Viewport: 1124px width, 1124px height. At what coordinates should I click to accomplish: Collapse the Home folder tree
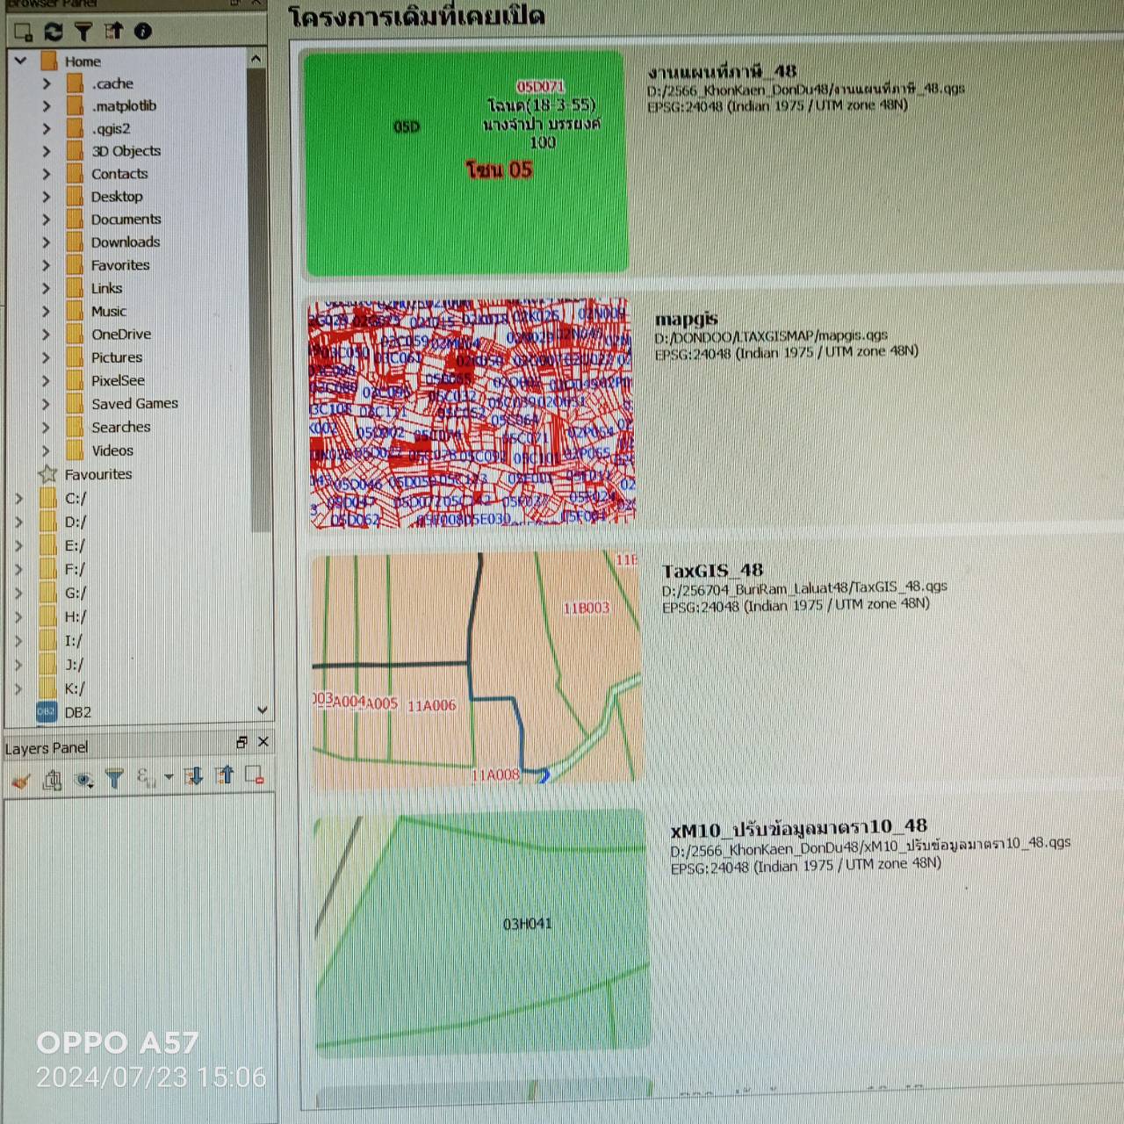click(20, 61)
